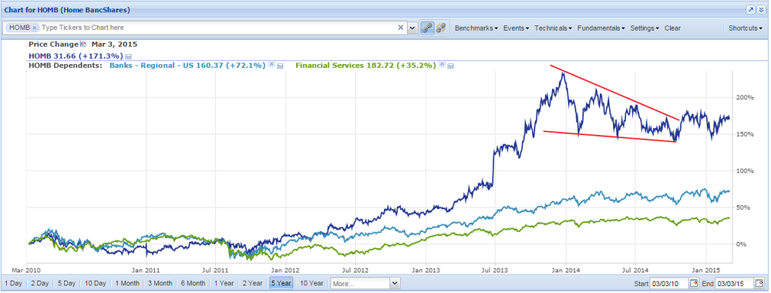771x293 pixels.
Task: Open the Shortcuts dropdown
Action: click(x=746, y=28)
